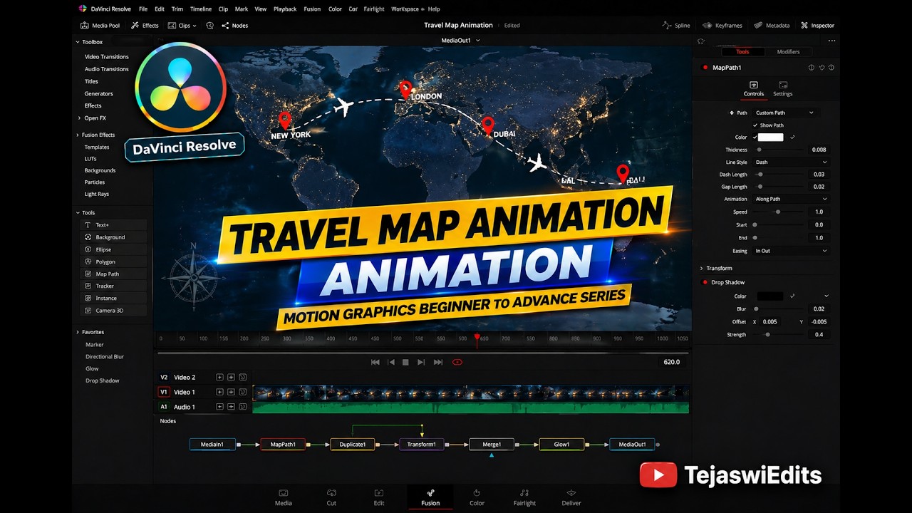The image size is (912, 513).
Task: Open the Easing dropdown
Action: pyautogui.click(x=791, y=251)
